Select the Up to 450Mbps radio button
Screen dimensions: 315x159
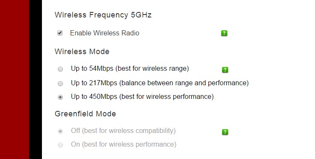point(60,97)
